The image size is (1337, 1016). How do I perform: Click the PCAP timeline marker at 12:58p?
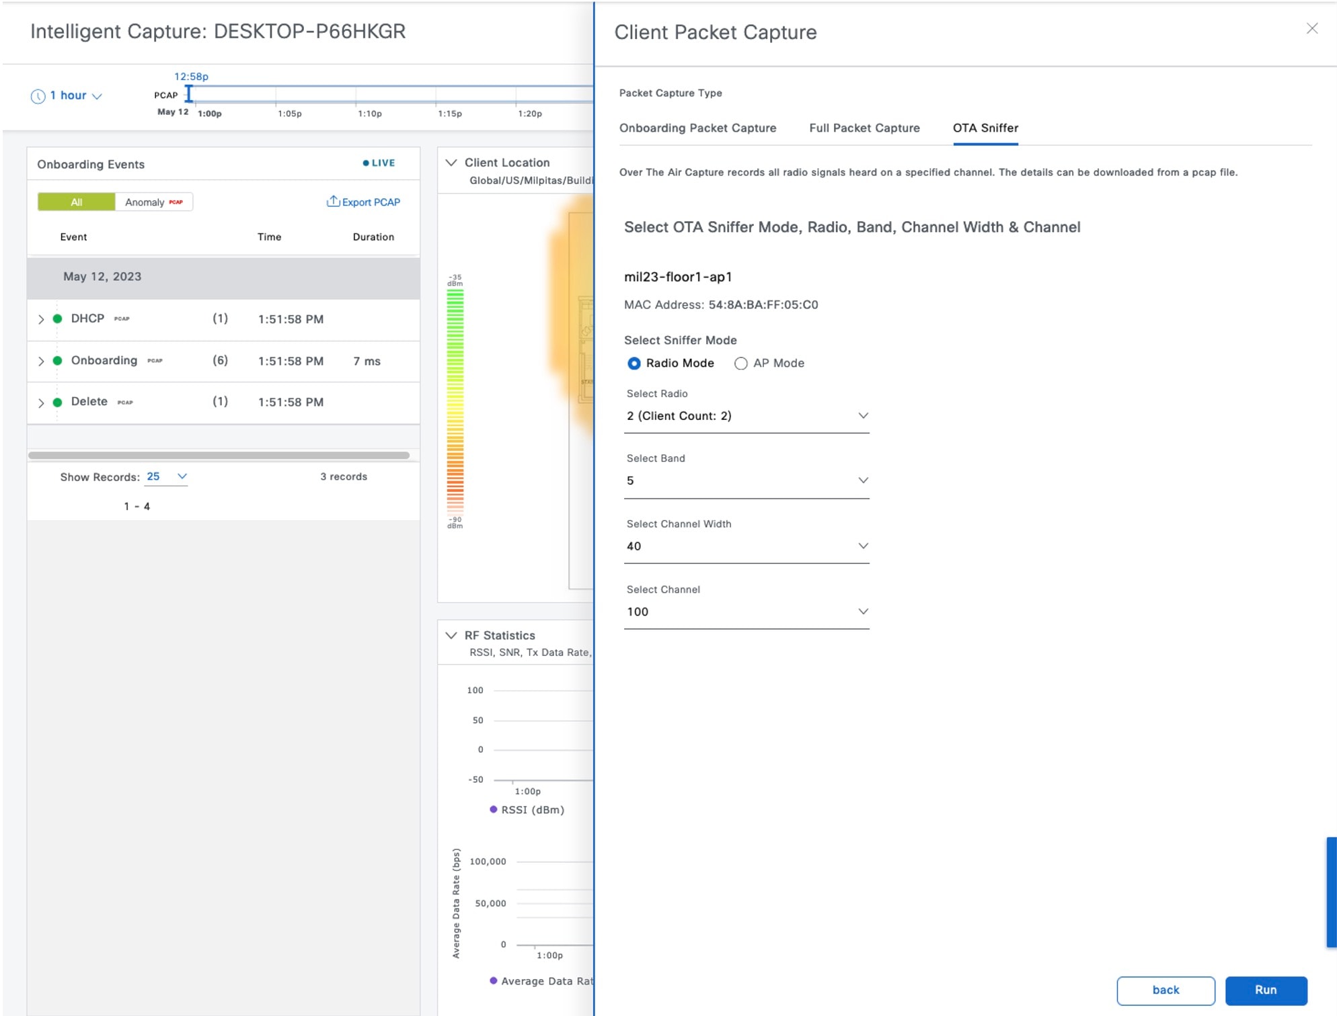(x=190, y=93)
